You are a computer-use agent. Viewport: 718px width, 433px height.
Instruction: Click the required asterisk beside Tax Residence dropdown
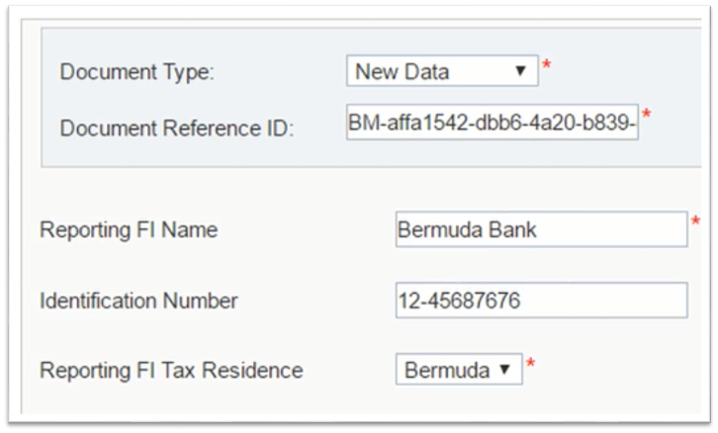(530, 367)
